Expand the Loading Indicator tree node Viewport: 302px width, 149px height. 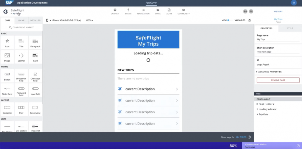point(257,109)
